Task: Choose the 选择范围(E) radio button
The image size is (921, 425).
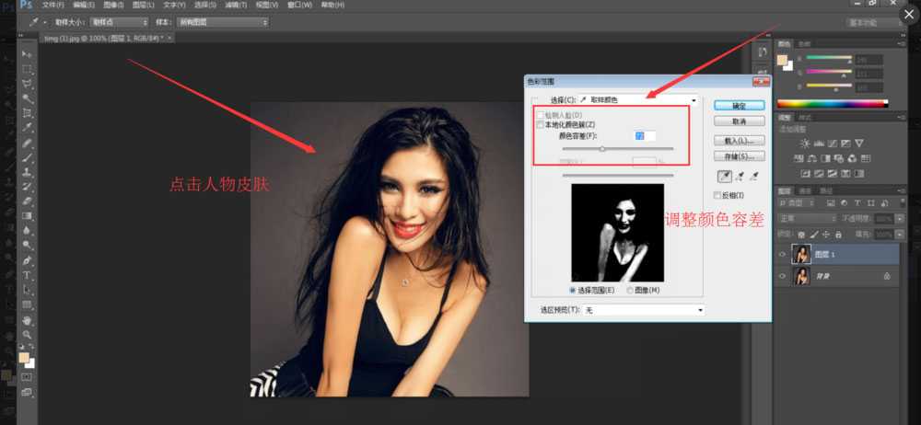Action: [x=573, y=290]
